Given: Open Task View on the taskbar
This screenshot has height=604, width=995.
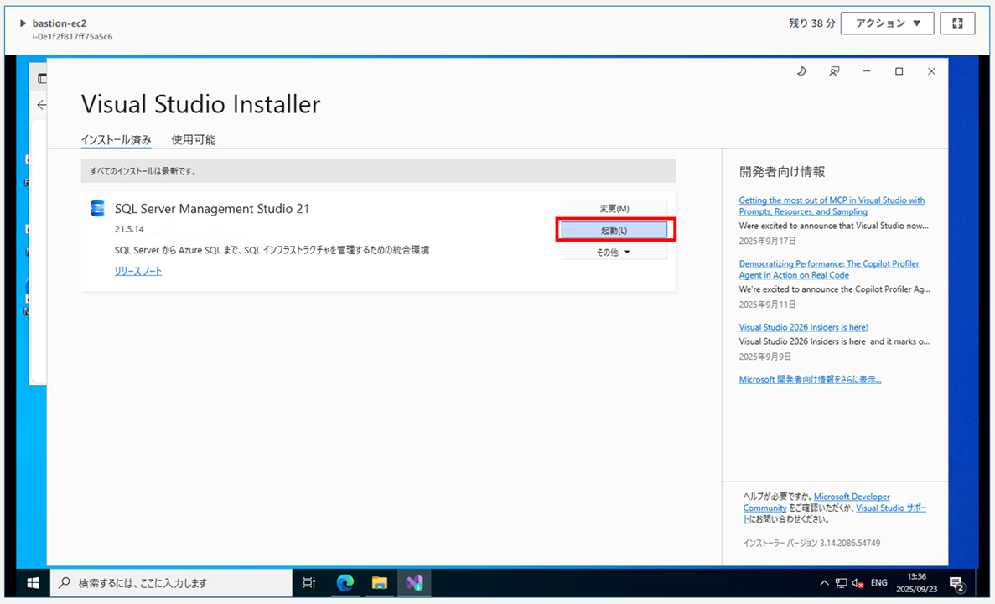Looking at the screenshot, I should [309, 582].
